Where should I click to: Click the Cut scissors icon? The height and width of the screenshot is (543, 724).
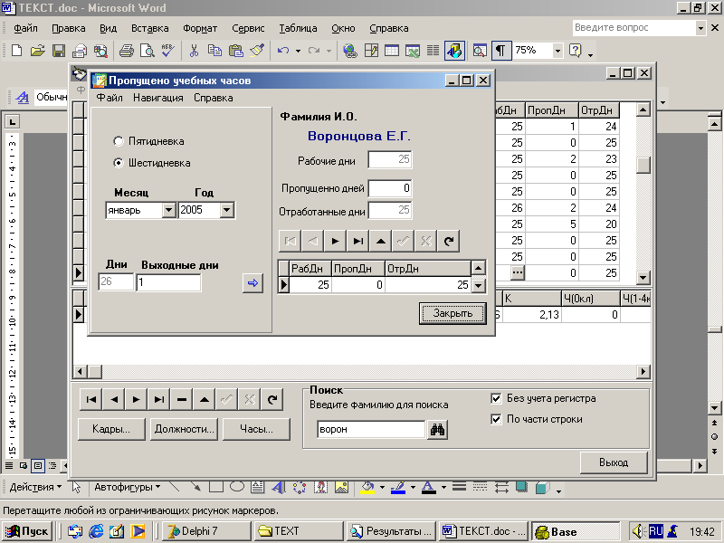coord(195,51)
